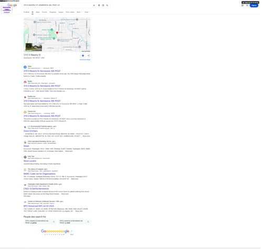Screen dimensions: 262x249
Task: Click the map preview area
Action: 57,35
